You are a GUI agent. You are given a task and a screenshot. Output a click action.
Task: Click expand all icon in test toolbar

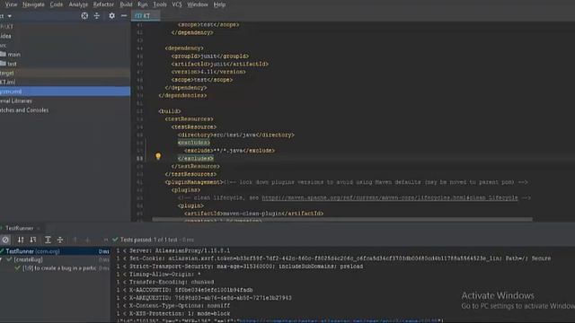[48, 240]
